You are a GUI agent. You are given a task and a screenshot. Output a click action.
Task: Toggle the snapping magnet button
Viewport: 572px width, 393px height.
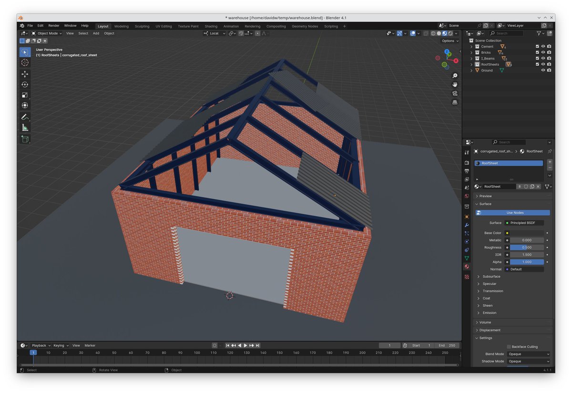click(241, 33)
